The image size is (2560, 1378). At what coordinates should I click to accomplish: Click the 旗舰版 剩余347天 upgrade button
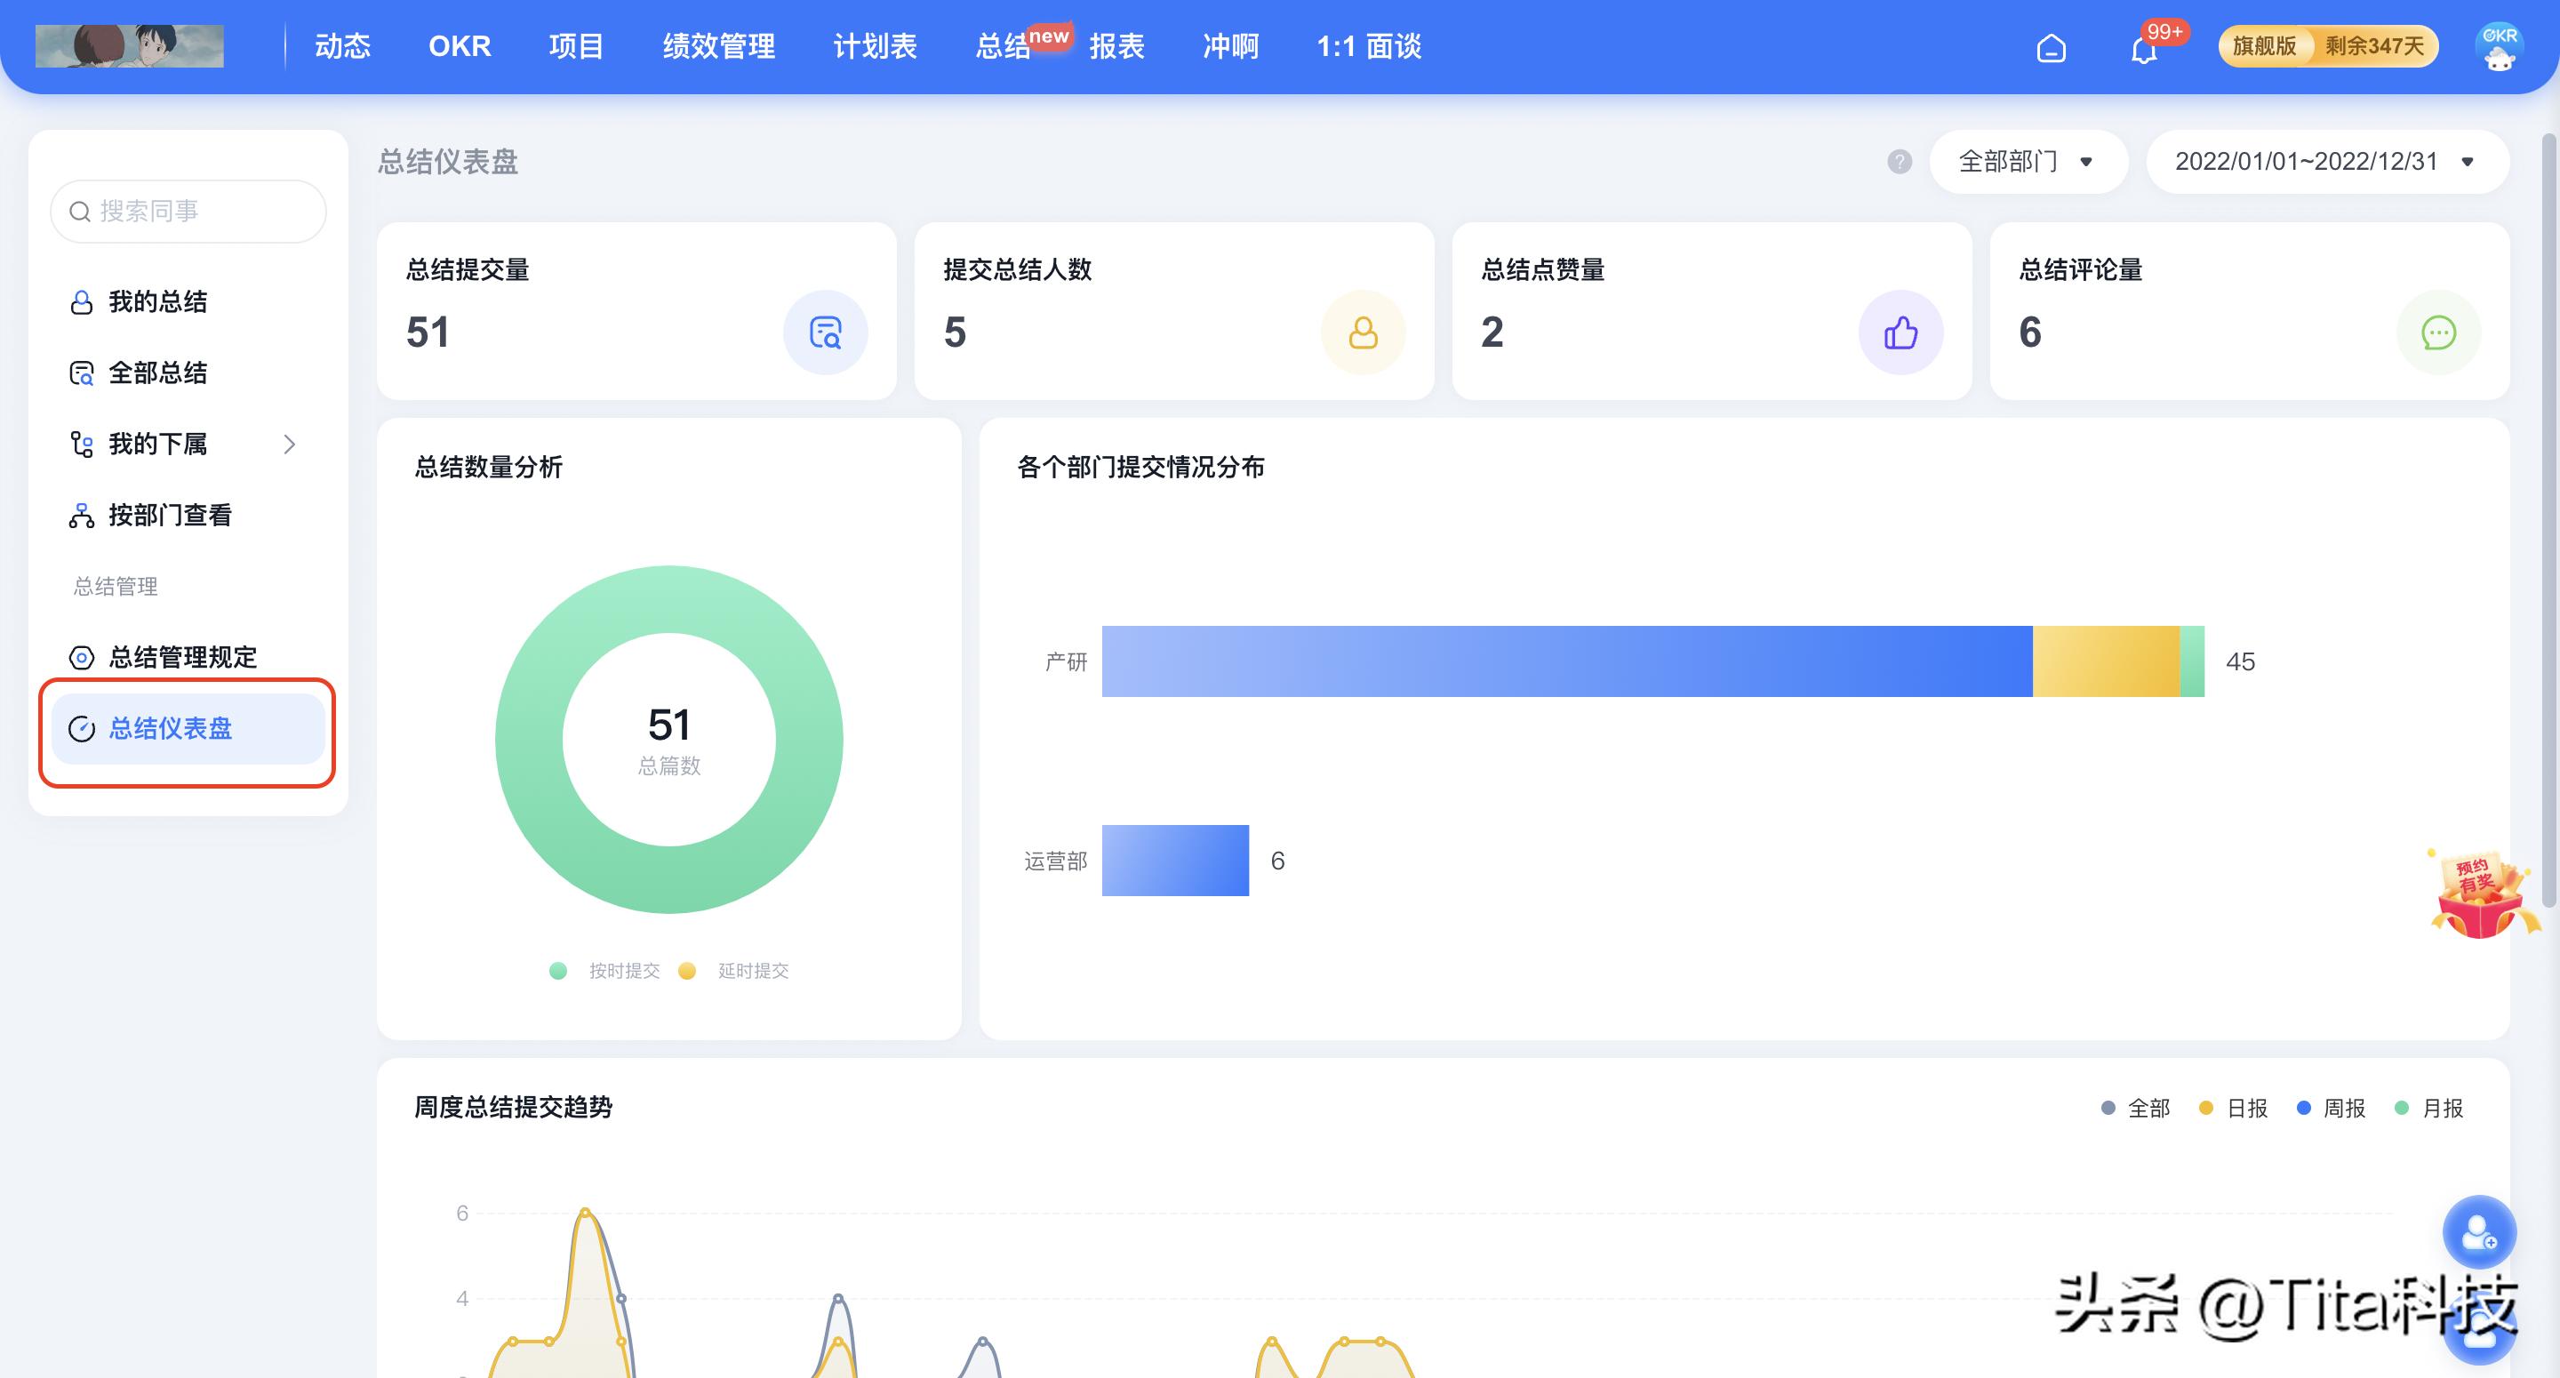pos(2326,45)
